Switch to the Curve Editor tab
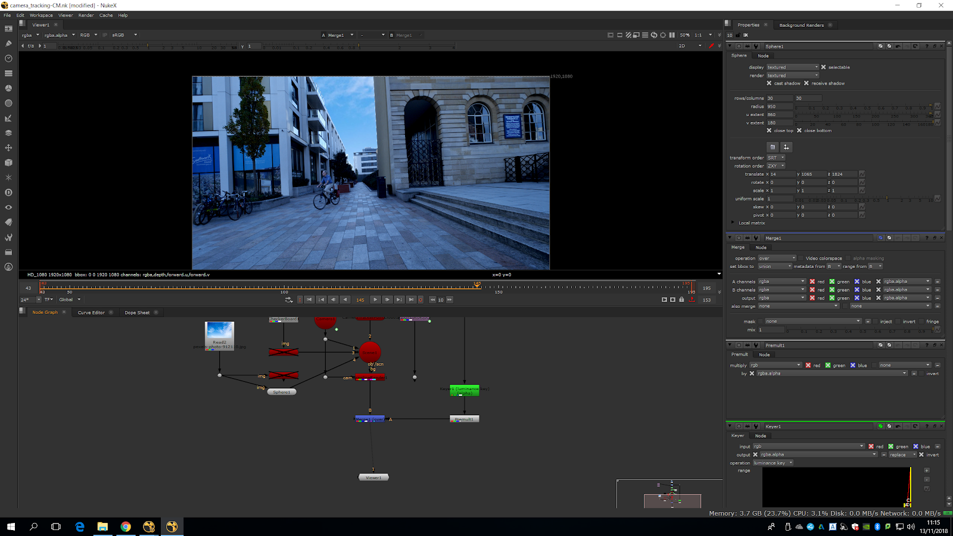 click(91, 313)
